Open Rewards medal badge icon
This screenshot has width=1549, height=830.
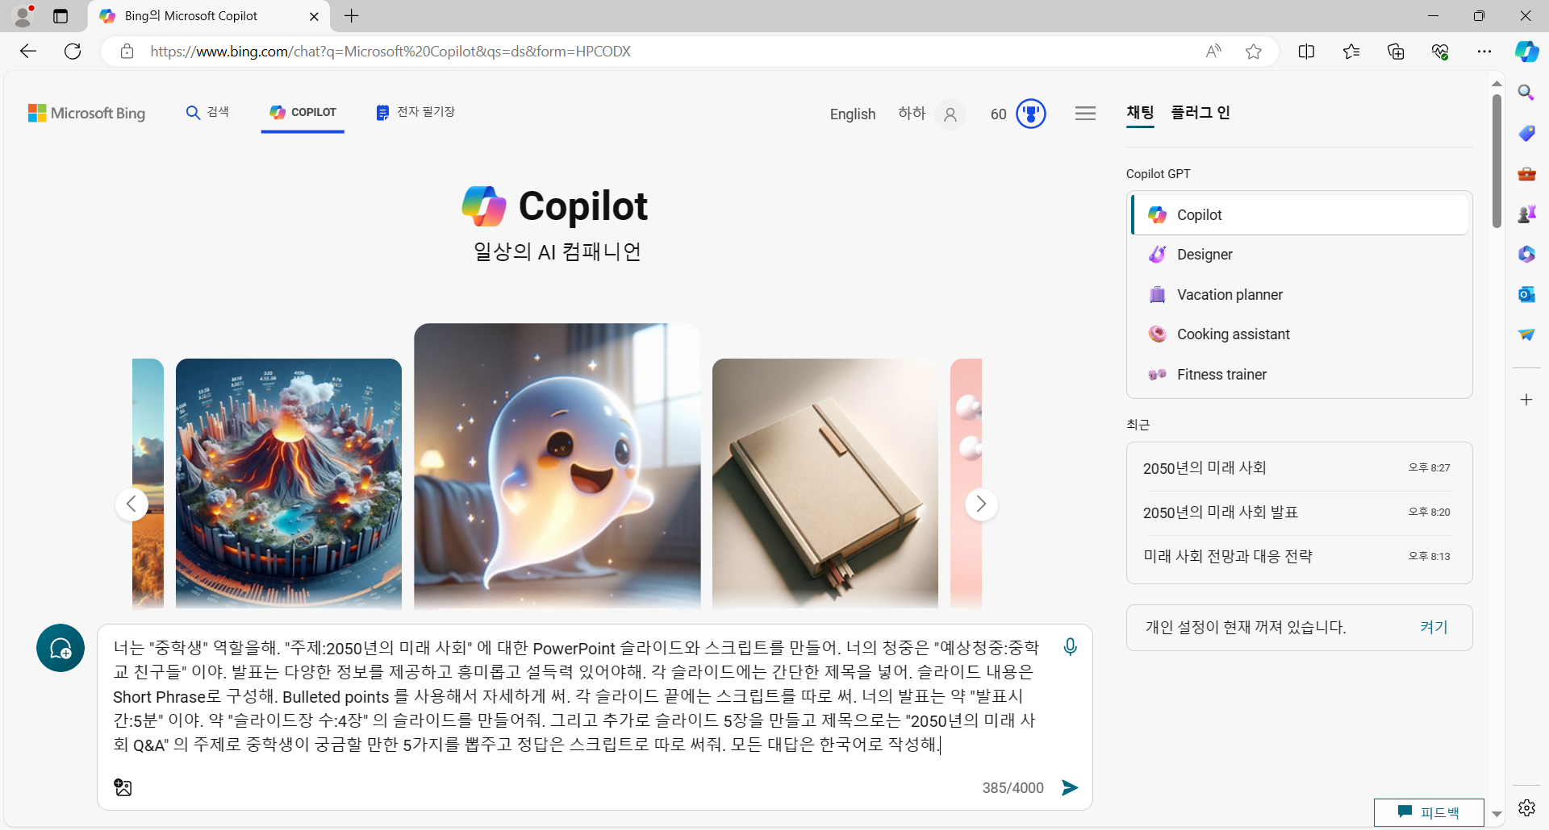pyautogui.click(x=1031, y=114)
